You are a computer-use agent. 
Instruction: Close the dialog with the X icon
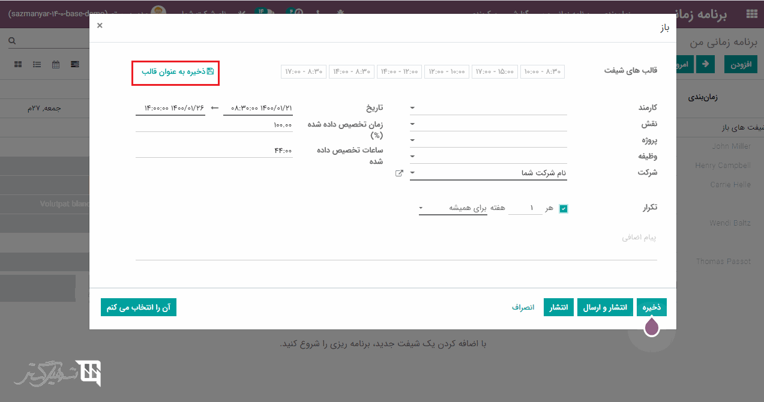[100, 25]
